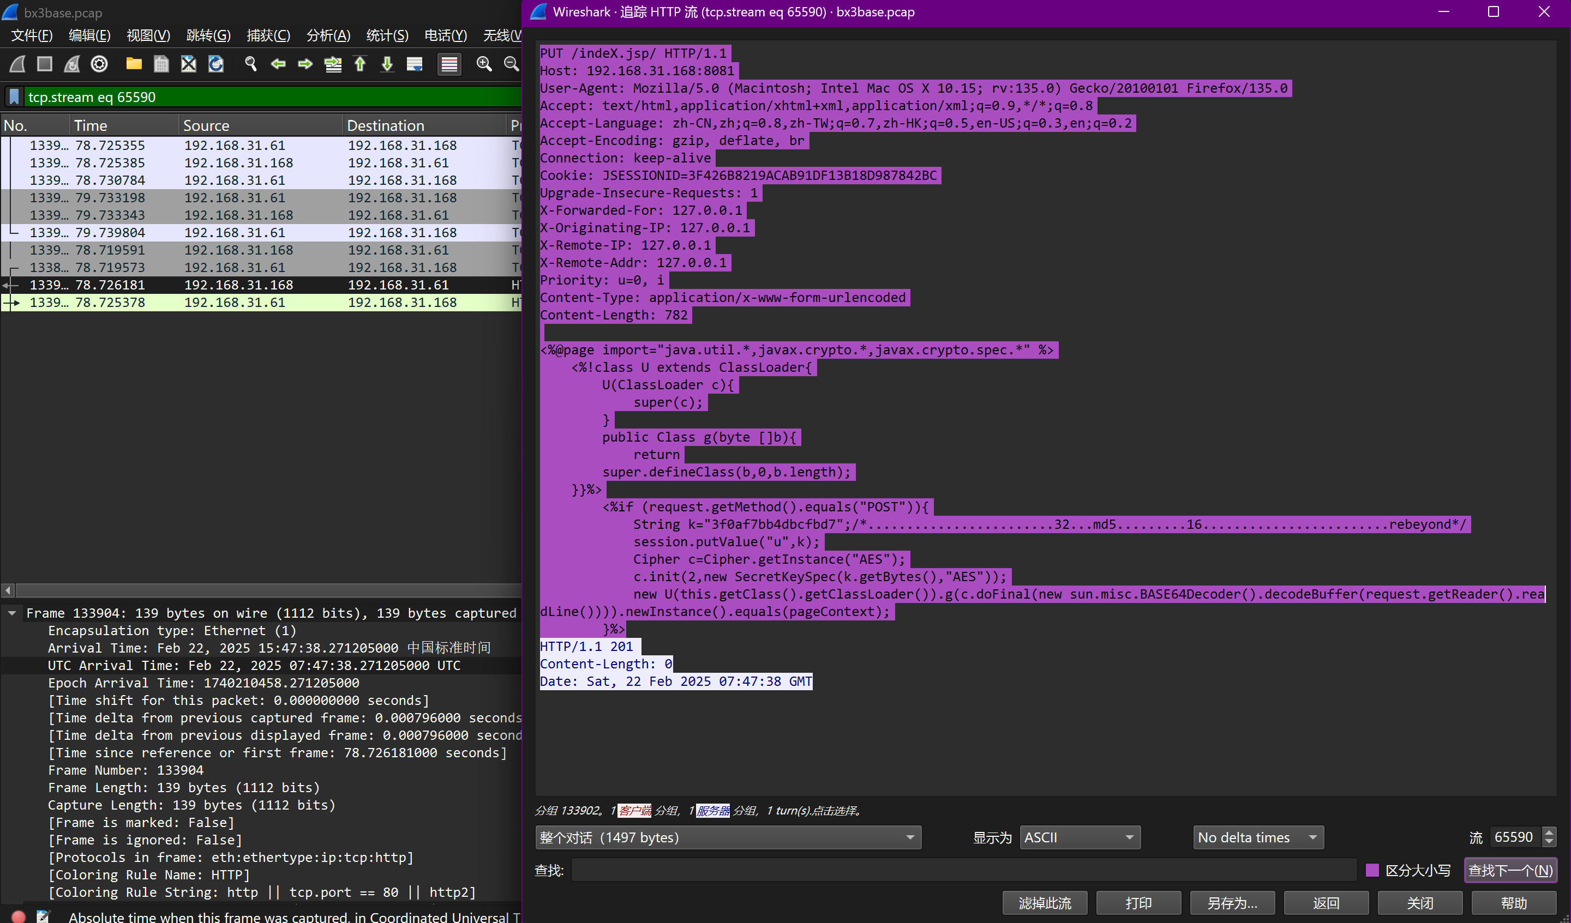Click the reload capture file icon
1571x923 pixels.
pos(215,64)
